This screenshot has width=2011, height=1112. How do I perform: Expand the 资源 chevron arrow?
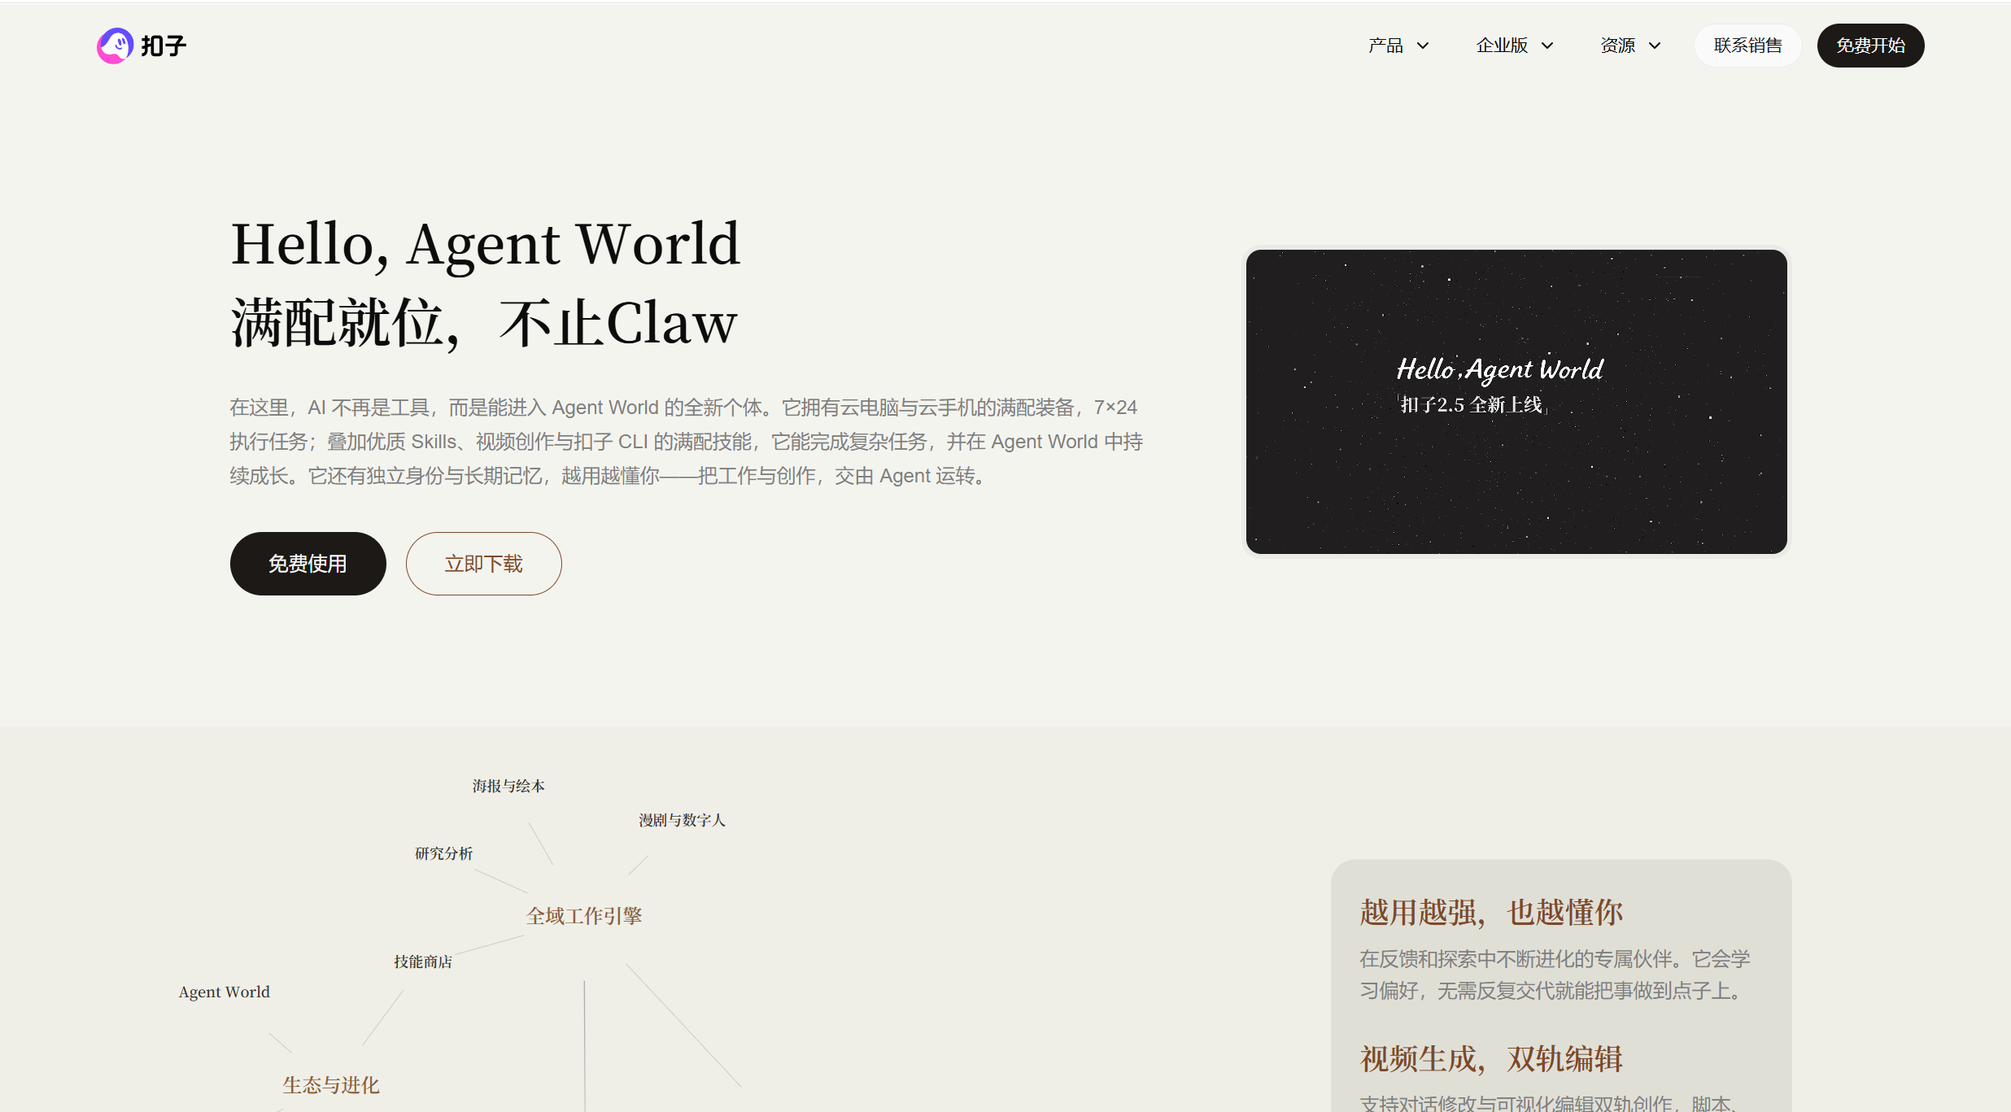pyautogui.click(x=1655, y=46)
